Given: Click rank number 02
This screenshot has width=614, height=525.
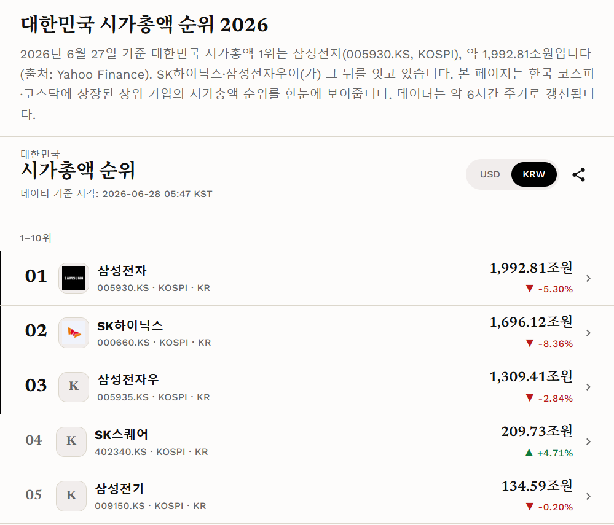Looking at the screenshot, I should click(x=36, y=331).
